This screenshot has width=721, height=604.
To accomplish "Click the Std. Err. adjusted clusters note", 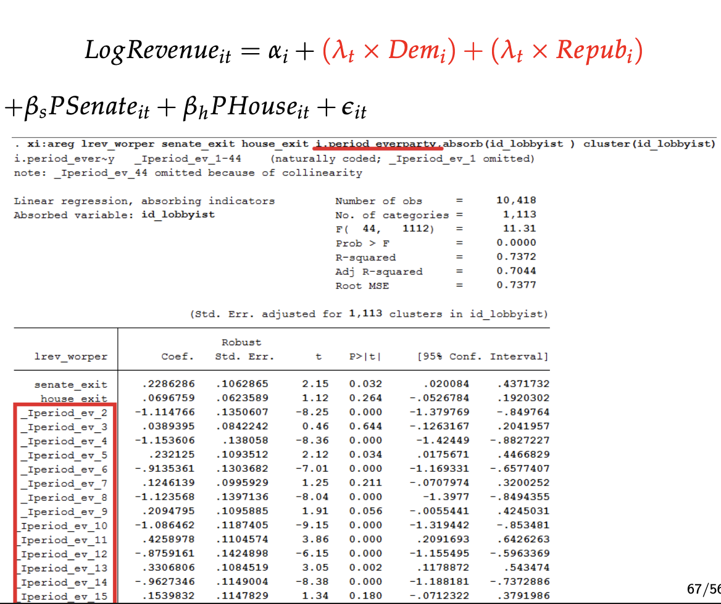I will pyautogui.click(x=369, y=314).
